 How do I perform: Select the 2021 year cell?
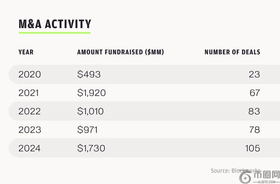pos(30,93)
